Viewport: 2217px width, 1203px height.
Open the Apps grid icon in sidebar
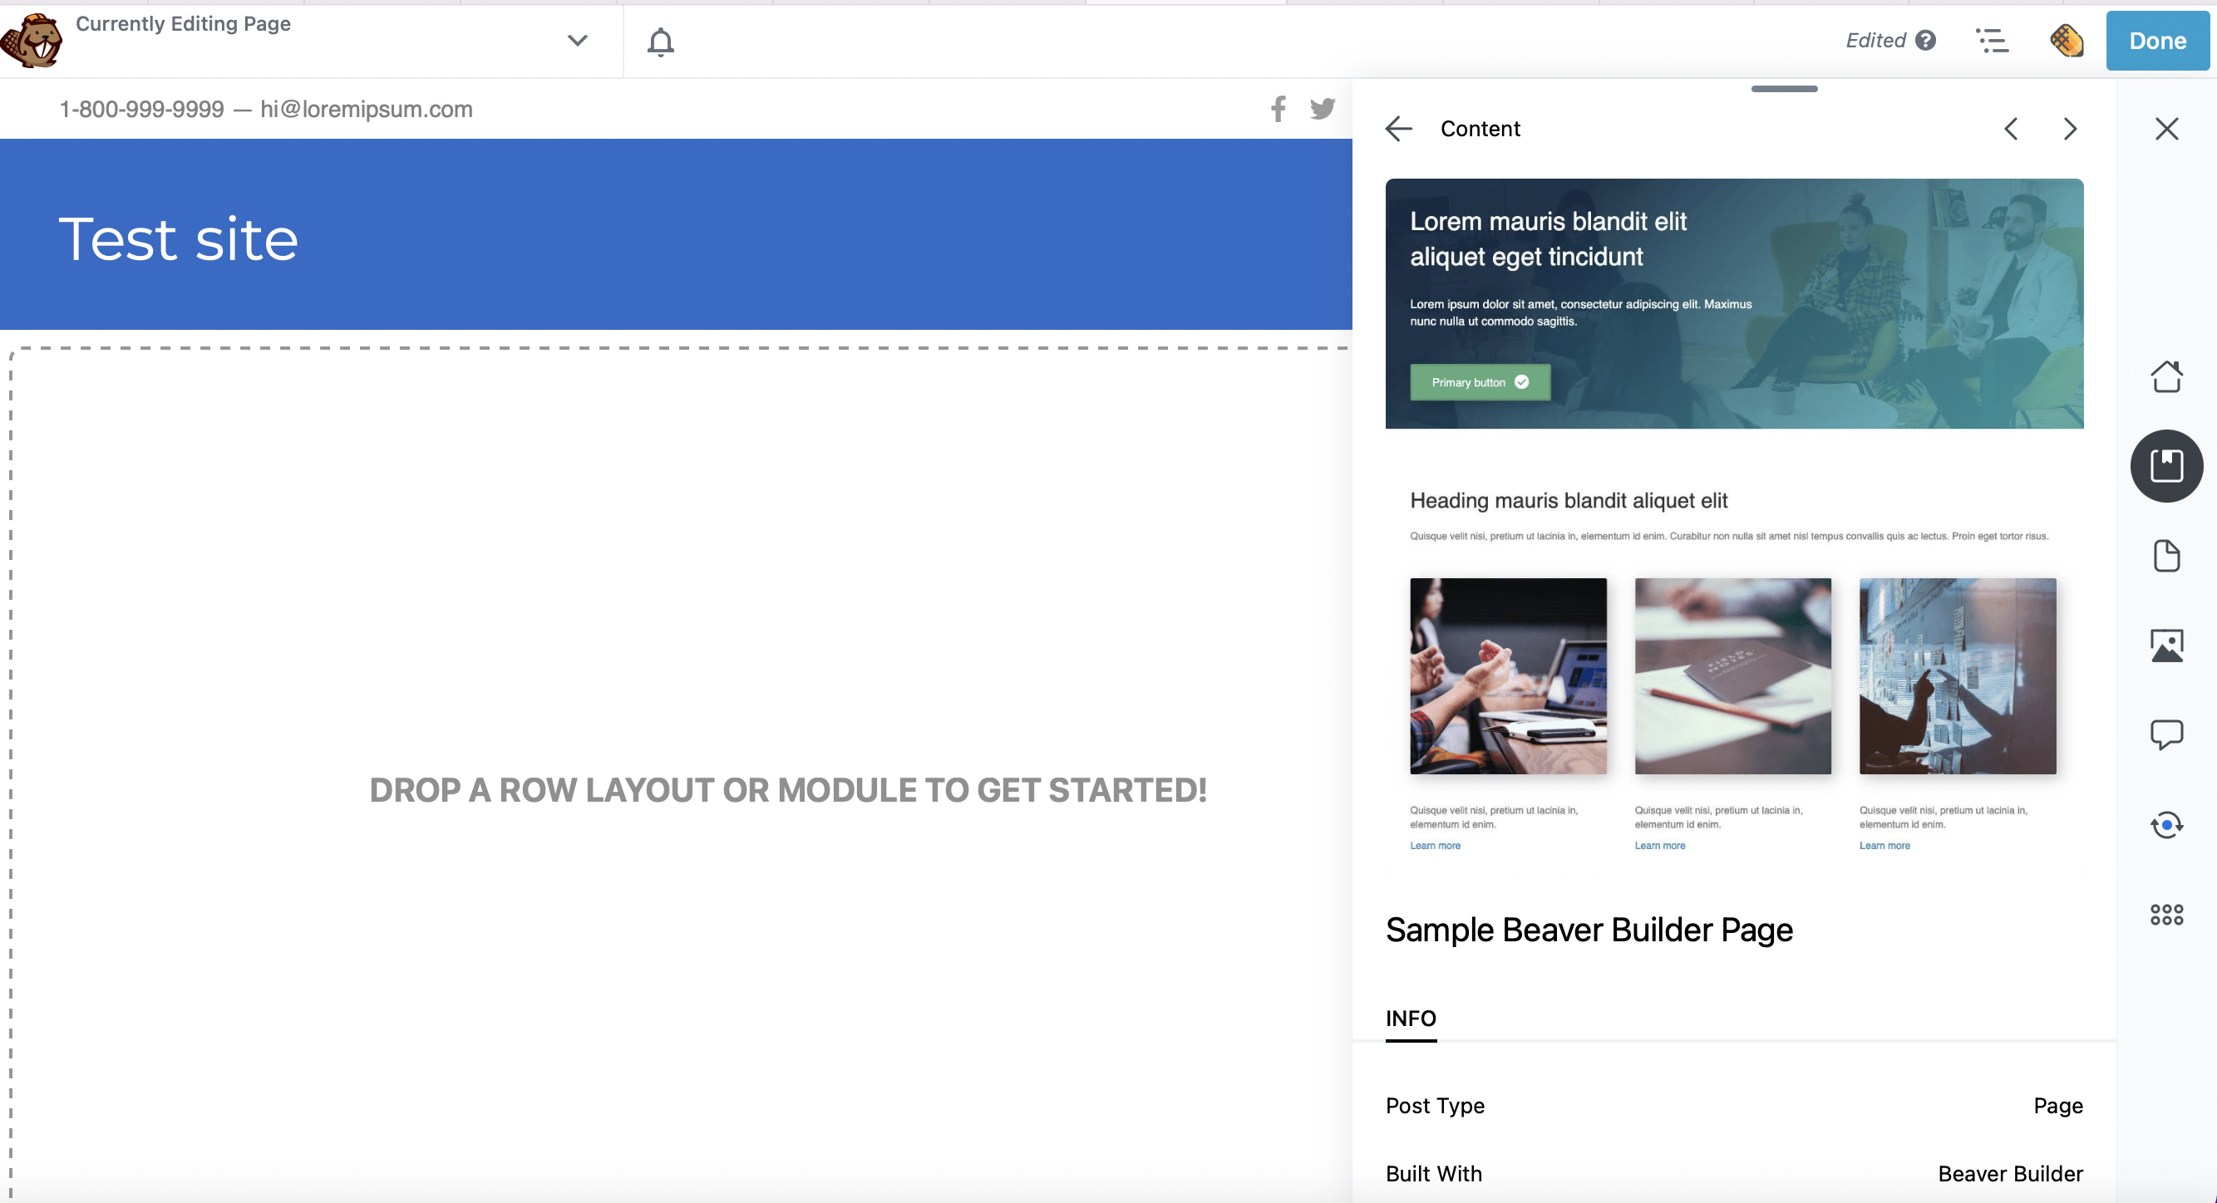coord(2166,914)
